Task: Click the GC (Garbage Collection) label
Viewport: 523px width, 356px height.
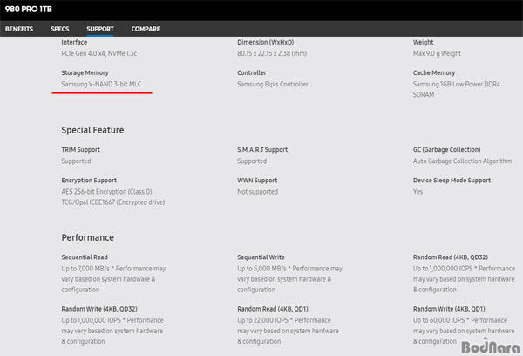Action: pyautogui.click(x=447, y=149)
